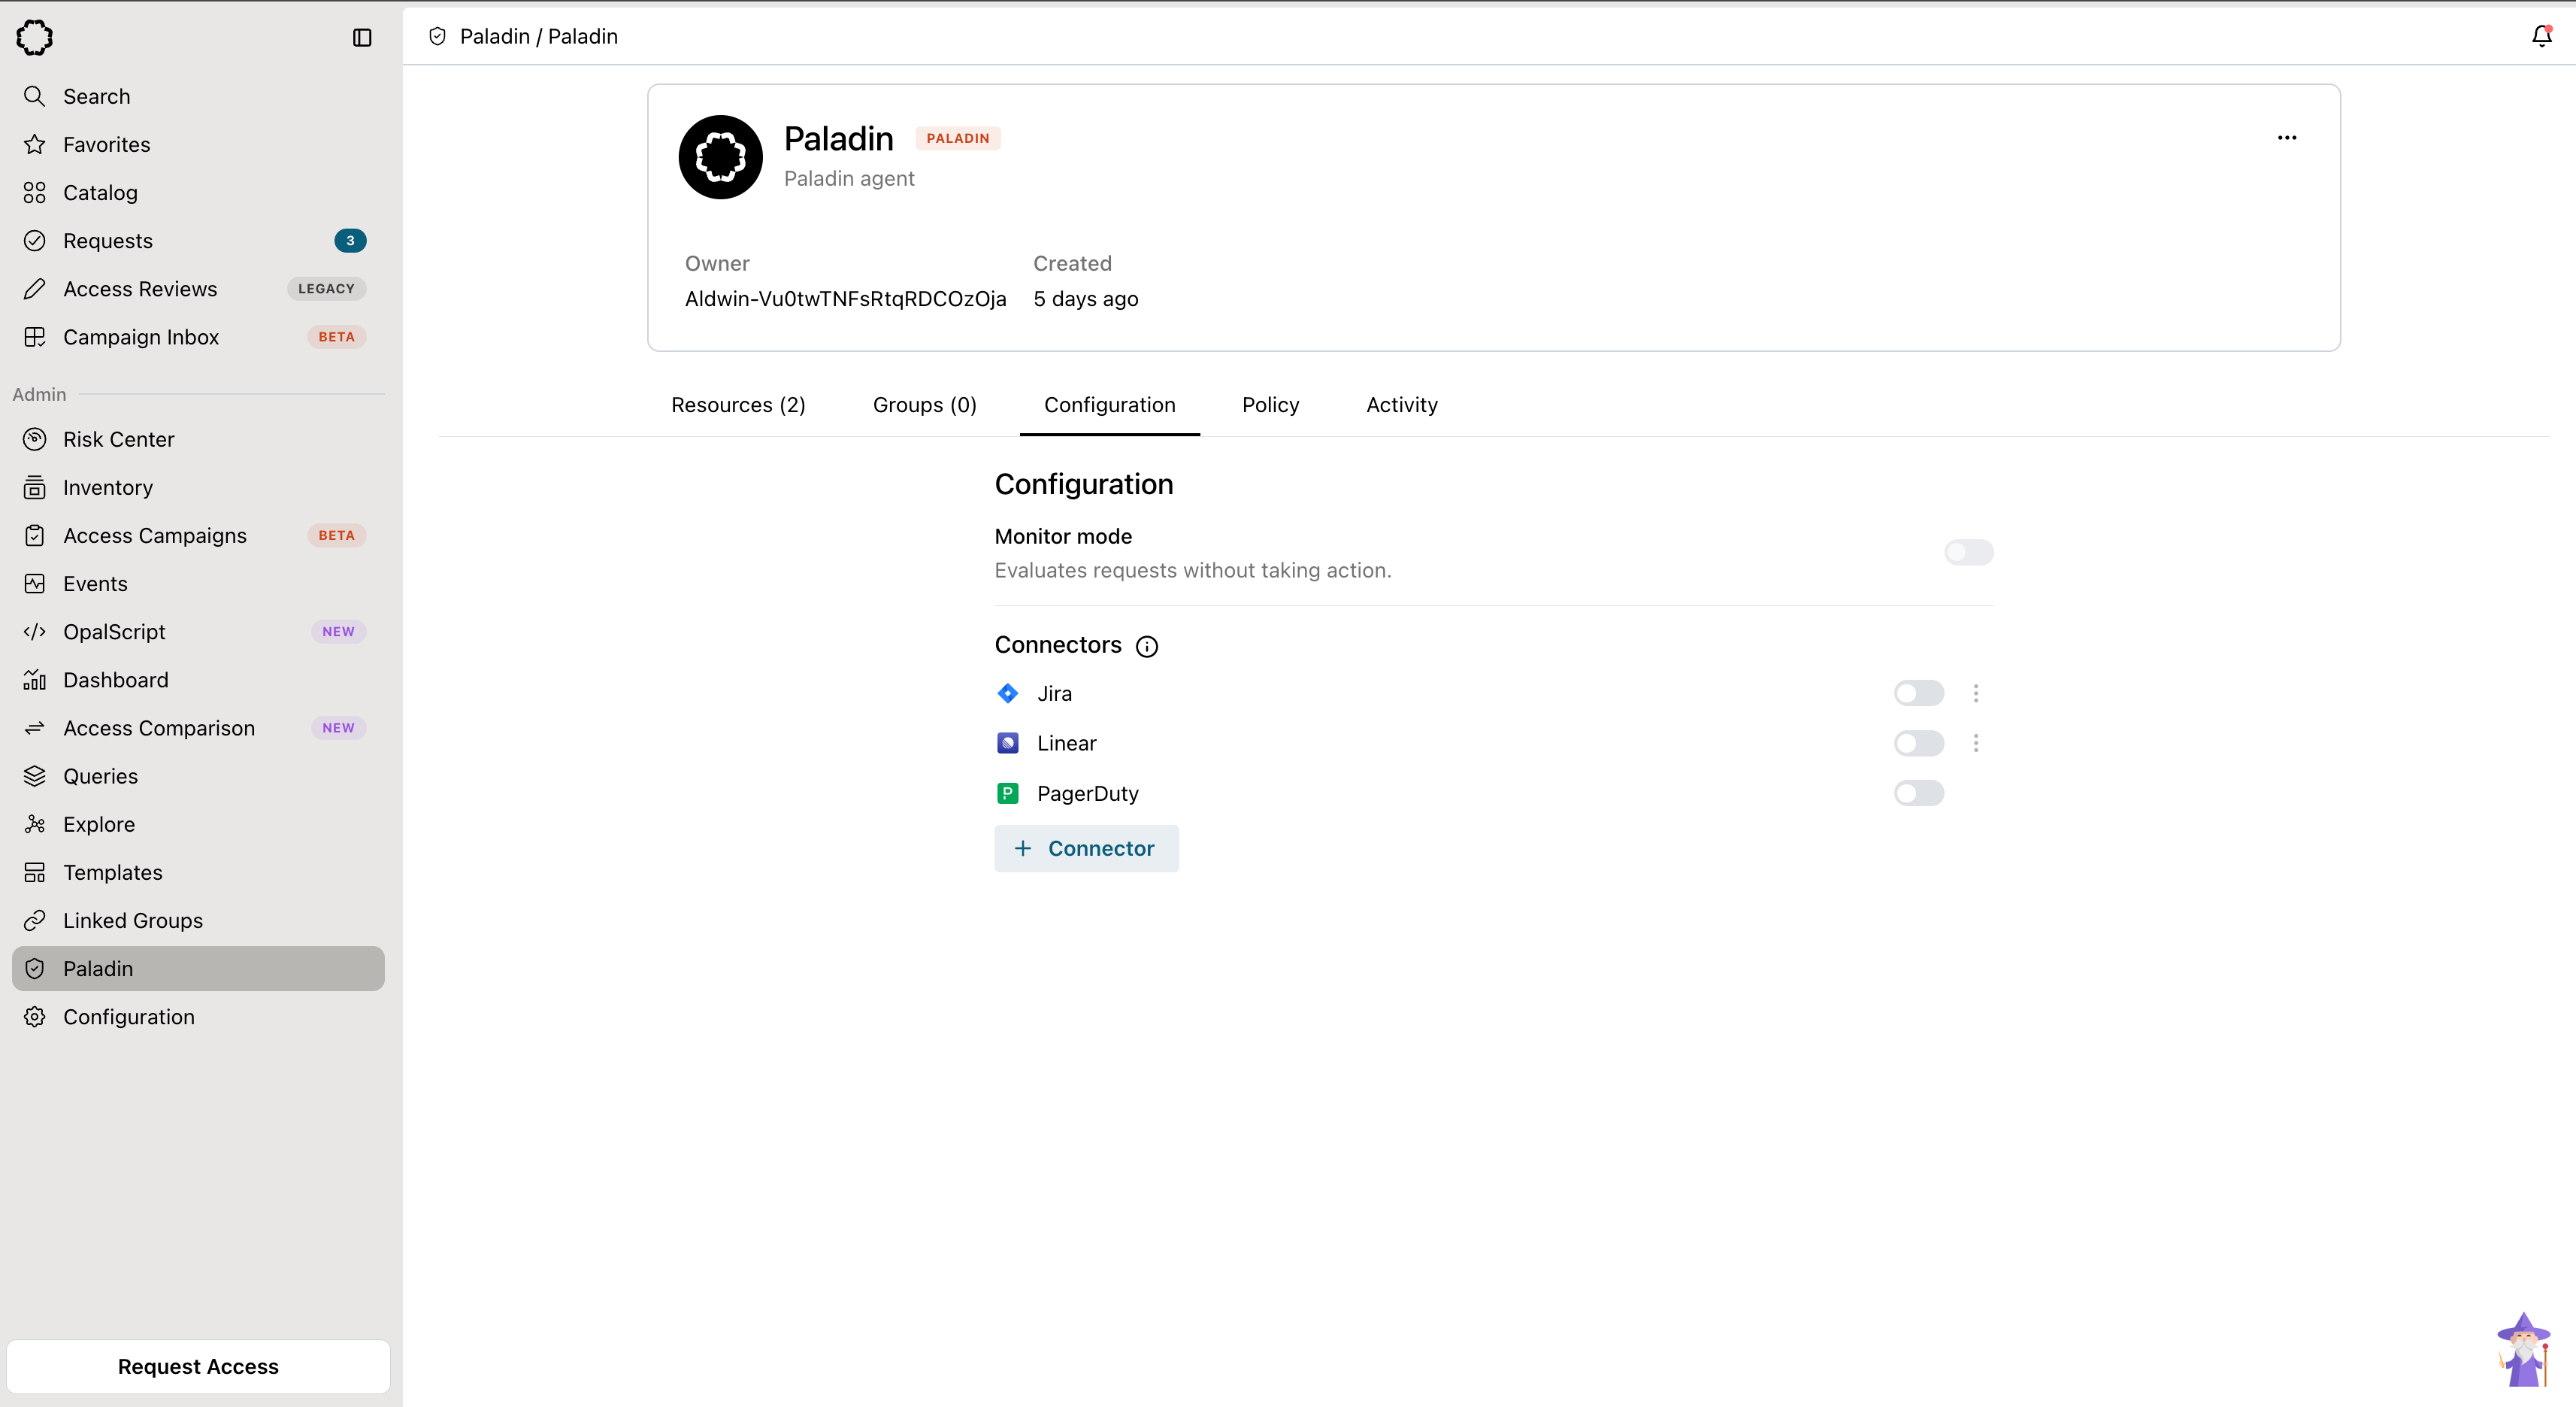
Task: Select the Configuration tab
Action: coord(1109,405)
